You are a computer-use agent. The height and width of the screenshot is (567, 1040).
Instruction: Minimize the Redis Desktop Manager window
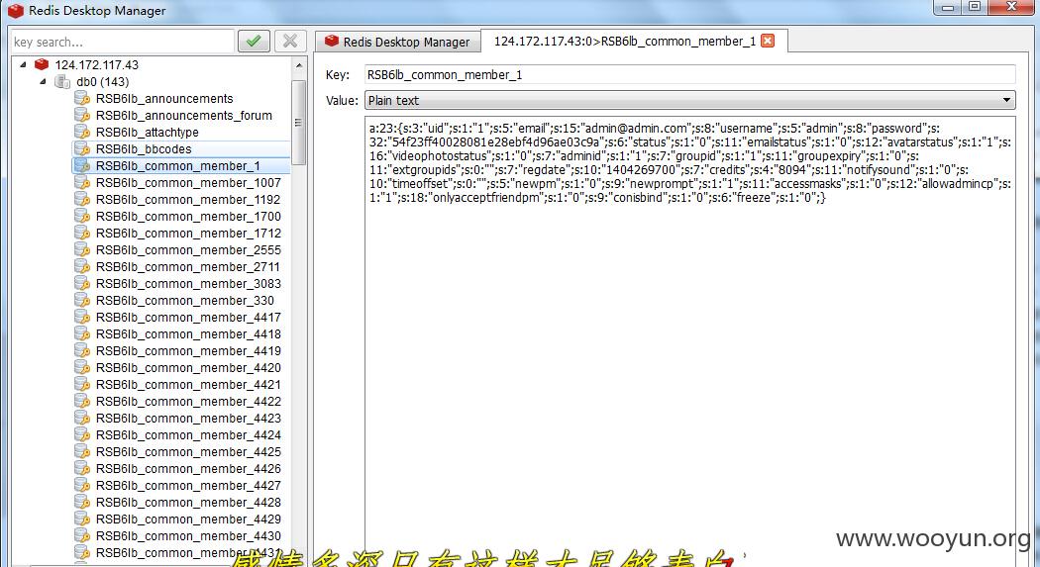[x=947, y=7]
